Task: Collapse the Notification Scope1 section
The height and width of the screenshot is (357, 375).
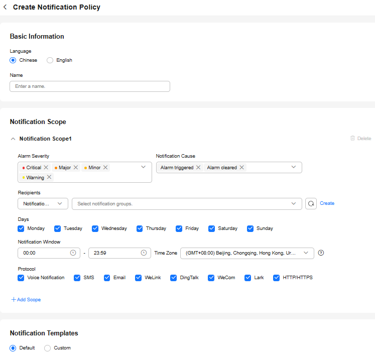Action: [13, 139]
